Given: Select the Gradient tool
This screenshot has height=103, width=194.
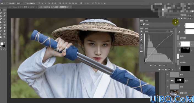Looking at the screenshot, I should (x=4, y=25).
